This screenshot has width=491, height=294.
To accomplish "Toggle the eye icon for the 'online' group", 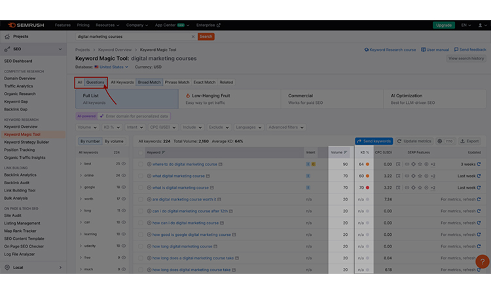I will (124, 175).
